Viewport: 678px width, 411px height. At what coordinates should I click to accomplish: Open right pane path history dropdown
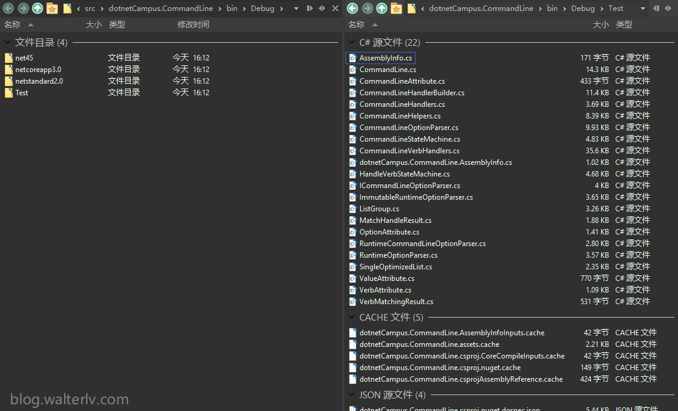(643, 9)
